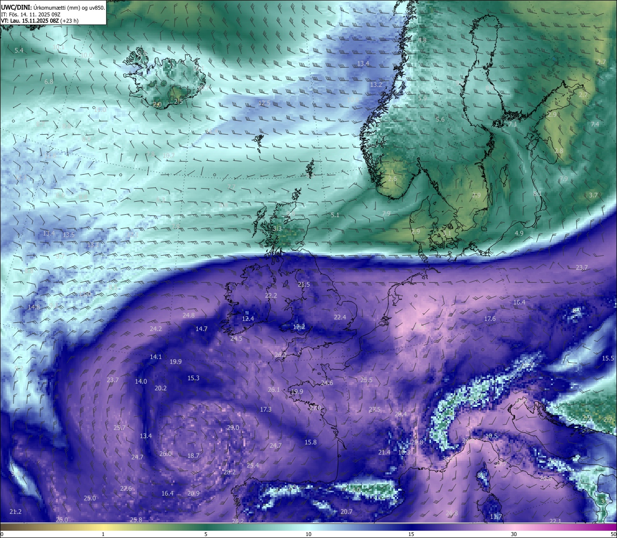Click the 21.4 value label
Viewport: 617px width, 538px height.
pos(384,453)
